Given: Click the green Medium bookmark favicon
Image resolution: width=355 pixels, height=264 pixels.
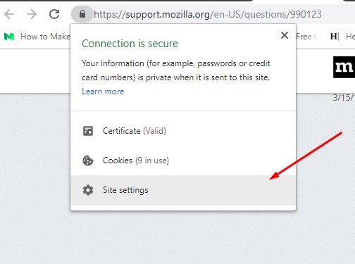Looking at the screenshot, I should point(9,37).
